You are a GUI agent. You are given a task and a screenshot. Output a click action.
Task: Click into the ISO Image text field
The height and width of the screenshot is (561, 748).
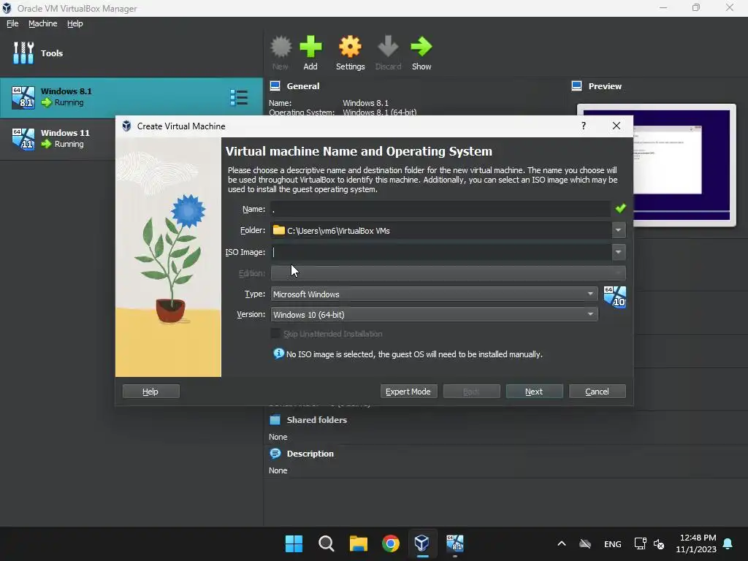[x=441, y=252]
